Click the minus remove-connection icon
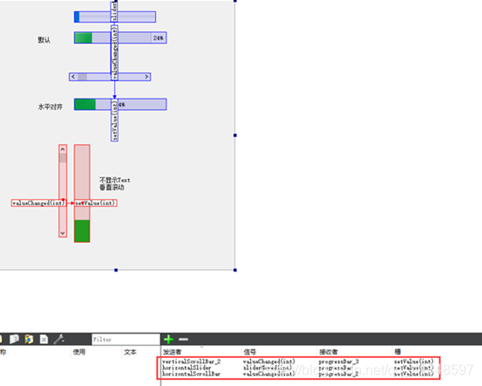Viewport: 482px width, 386px height. point(184,339)
